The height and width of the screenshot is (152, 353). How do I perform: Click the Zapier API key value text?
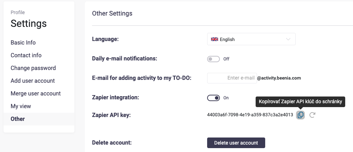[250, 115]
